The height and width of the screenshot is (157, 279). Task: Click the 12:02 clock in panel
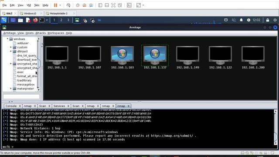pos(256,20)
